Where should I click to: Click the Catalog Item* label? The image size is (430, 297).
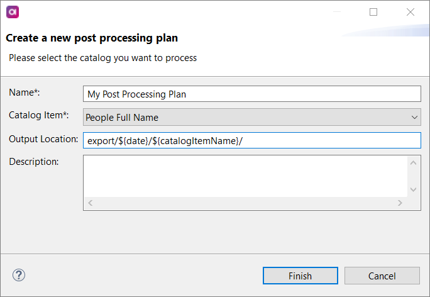39,115
